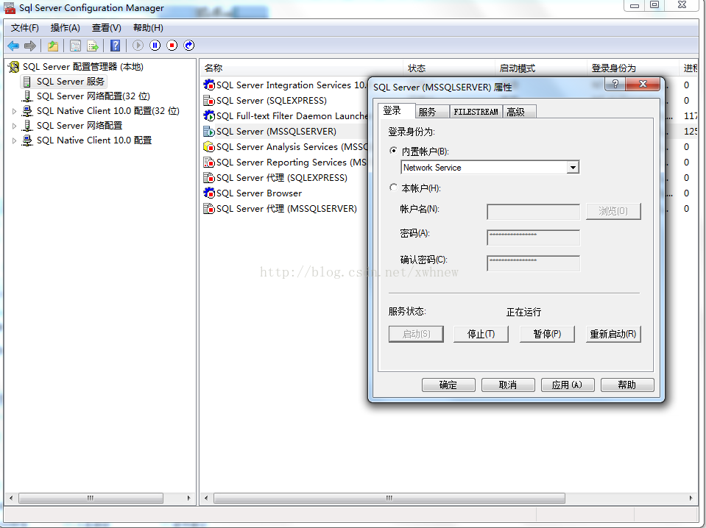This screenshot has width=706, height=528.
Task: Click the SQL Server 配置管理器 root icon
Action: tap(14, 67)
